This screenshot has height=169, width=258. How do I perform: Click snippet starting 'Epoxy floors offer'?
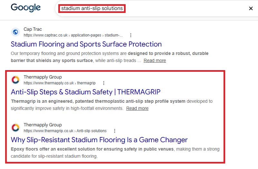click(x=115, y=153)
